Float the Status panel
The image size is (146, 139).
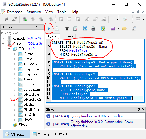(139, 109)
